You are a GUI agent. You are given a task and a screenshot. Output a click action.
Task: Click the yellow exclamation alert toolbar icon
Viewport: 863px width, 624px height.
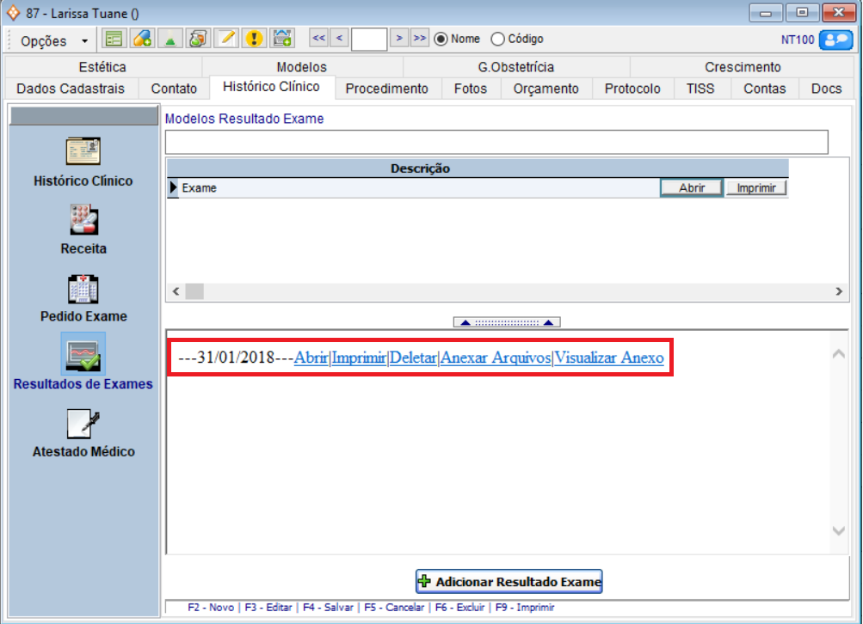click(x=254, y=39)
